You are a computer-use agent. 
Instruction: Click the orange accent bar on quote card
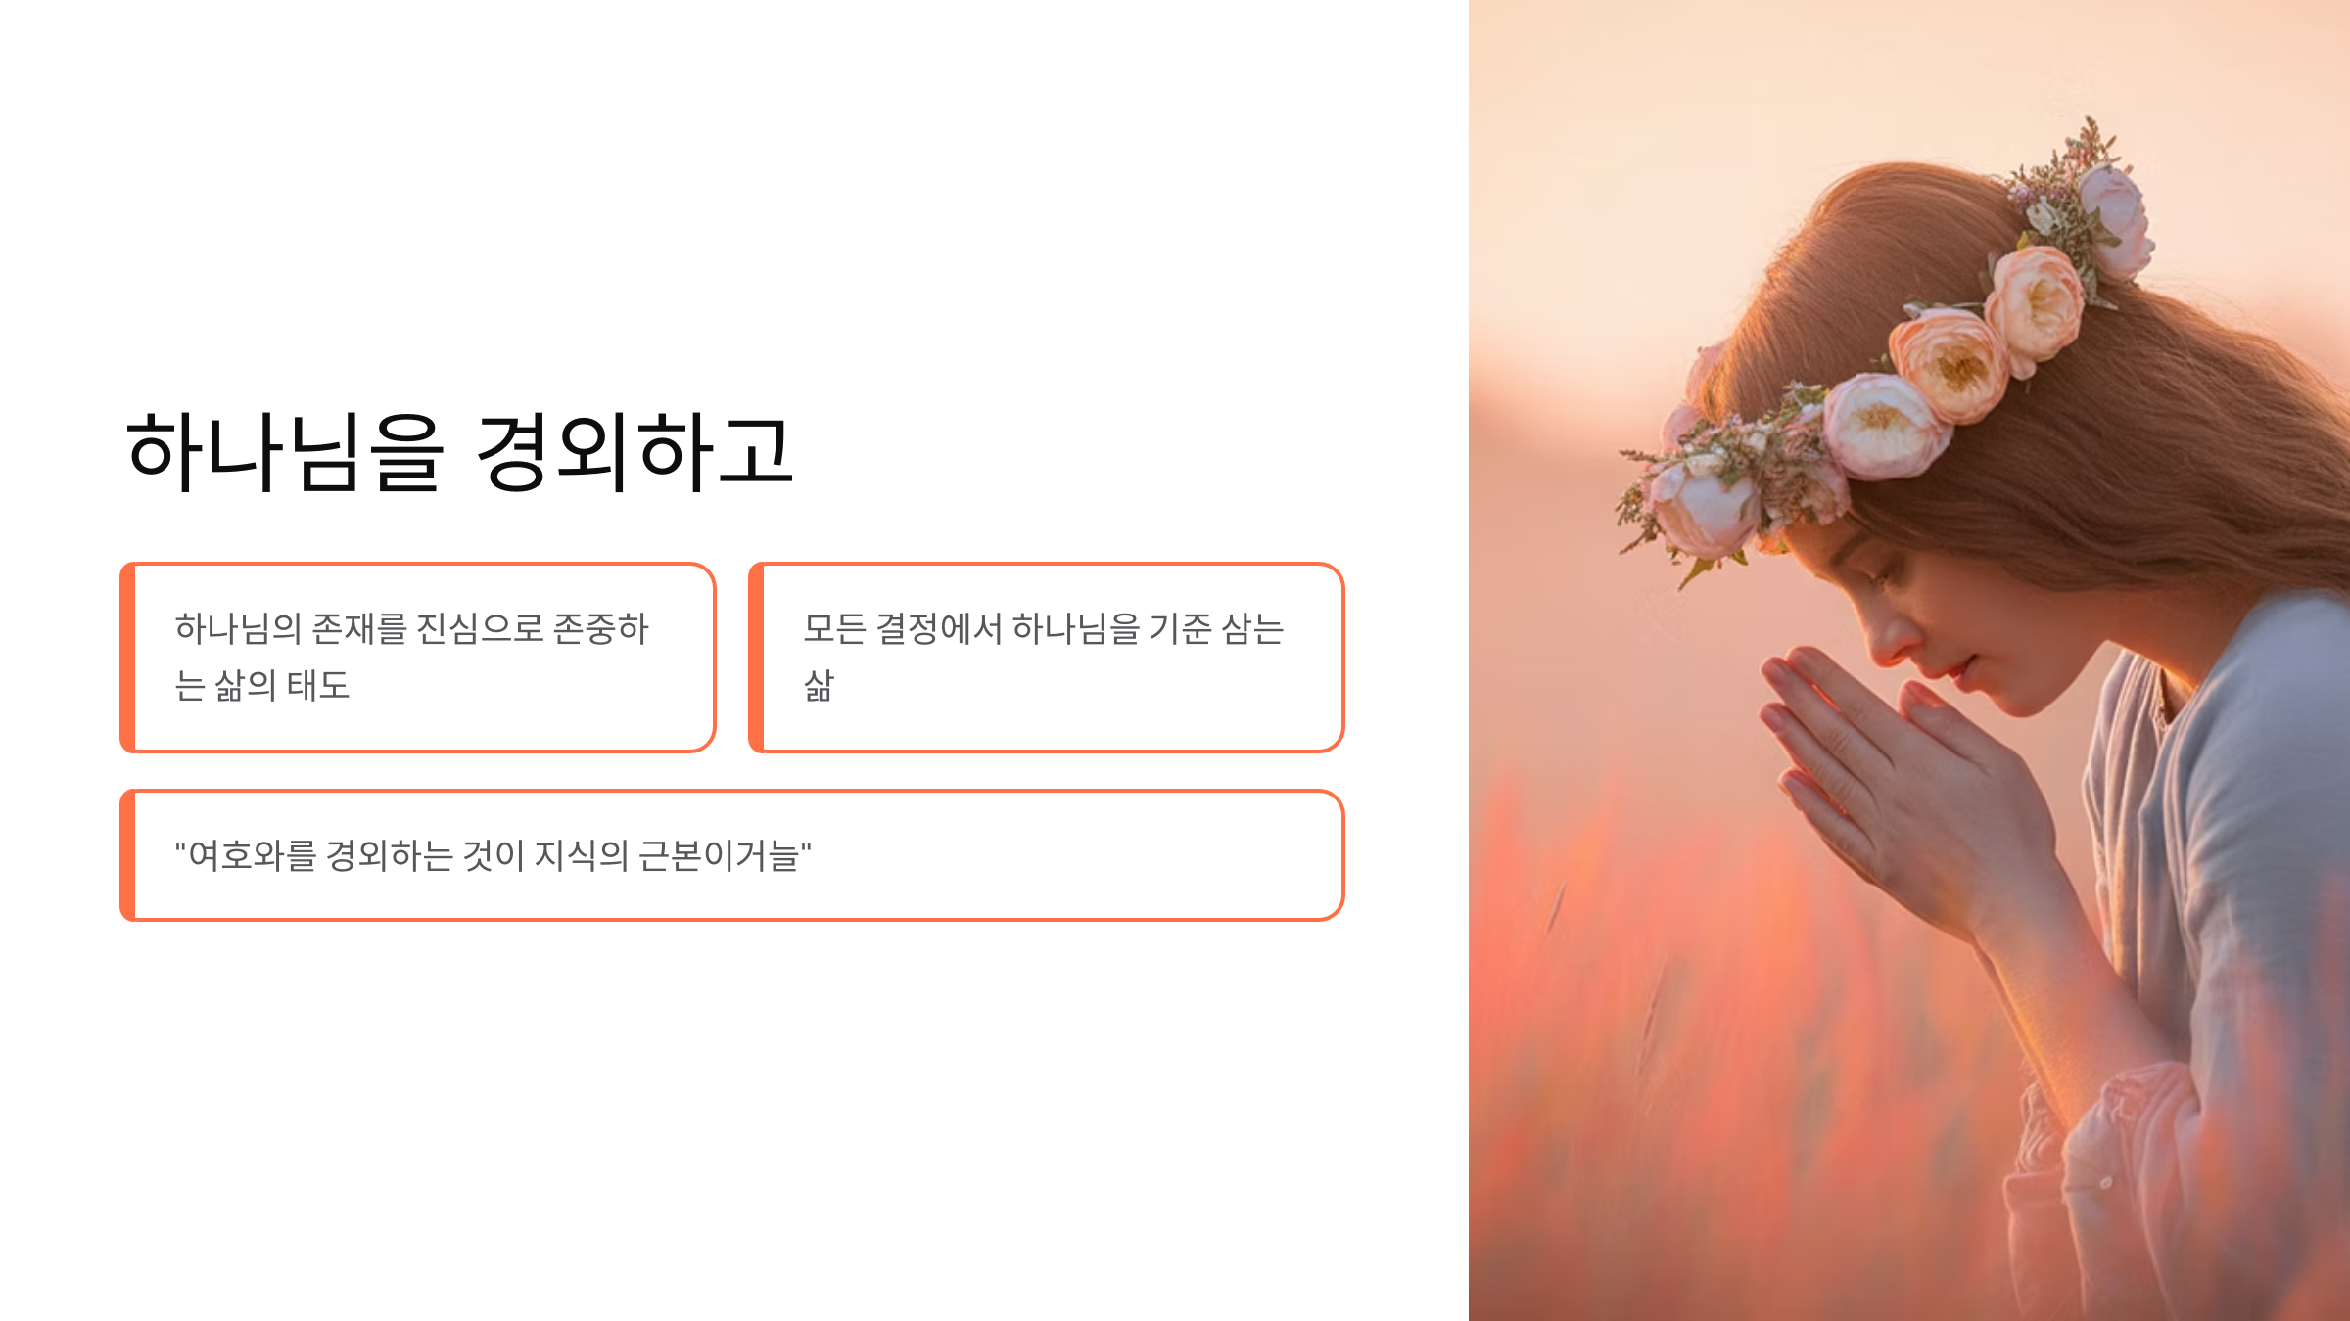[127, 855]
